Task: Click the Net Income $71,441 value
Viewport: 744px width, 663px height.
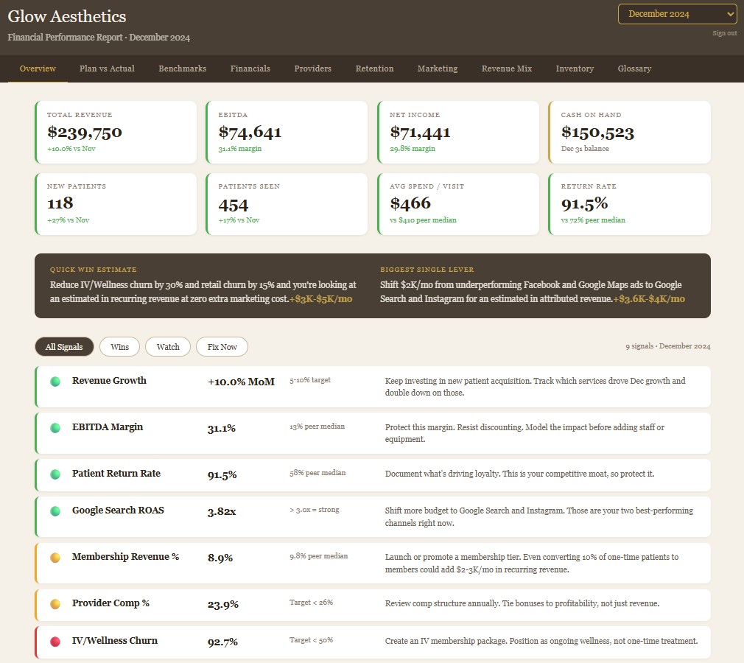Action: click(420, 132)
